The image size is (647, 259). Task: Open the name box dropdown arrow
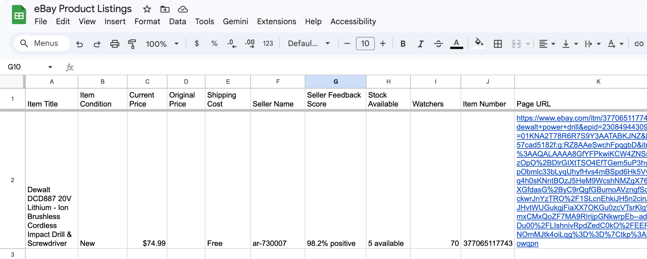pos(50,67)
